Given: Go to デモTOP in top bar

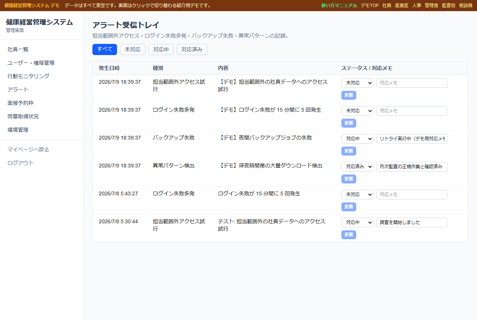Looking at the screenshot, I should click(370, 6).
